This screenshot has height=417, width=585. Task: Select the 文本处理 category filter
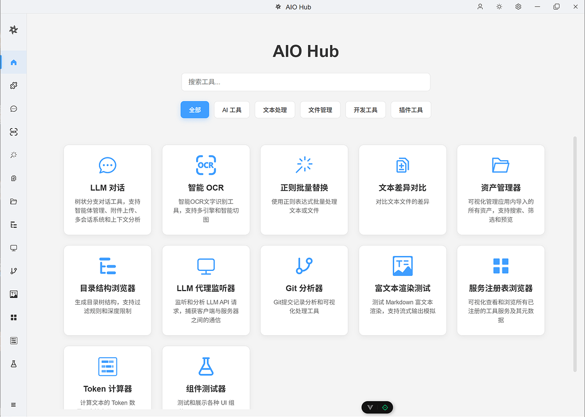pyautogui.click(x=275, y=110)
